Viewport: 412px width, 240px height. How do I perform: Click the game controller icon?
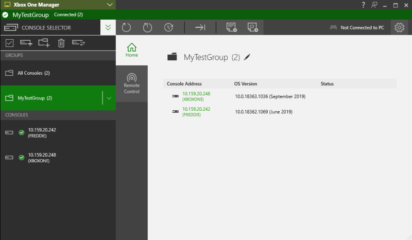pos(333,27)
